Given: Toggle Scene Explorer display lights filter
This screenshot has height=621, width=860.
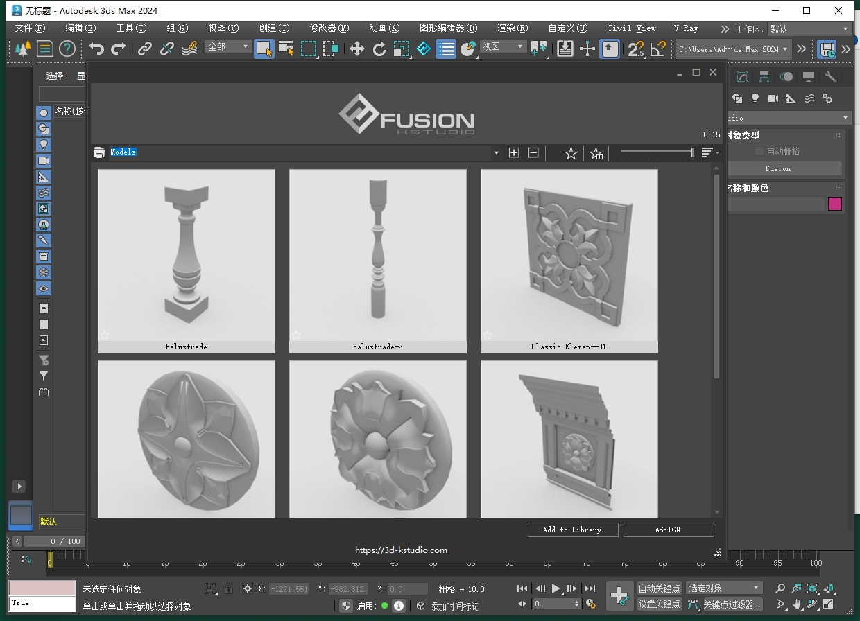Looking at the screenshot, I should (x=44, y=145).
